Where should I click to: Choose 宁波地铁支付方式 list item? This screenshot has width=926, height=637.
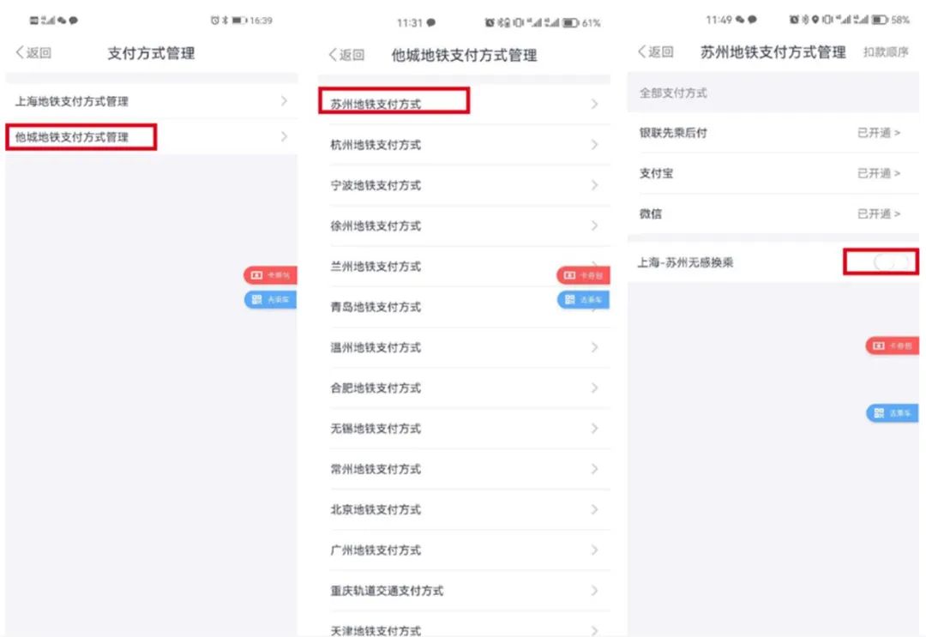376,185
